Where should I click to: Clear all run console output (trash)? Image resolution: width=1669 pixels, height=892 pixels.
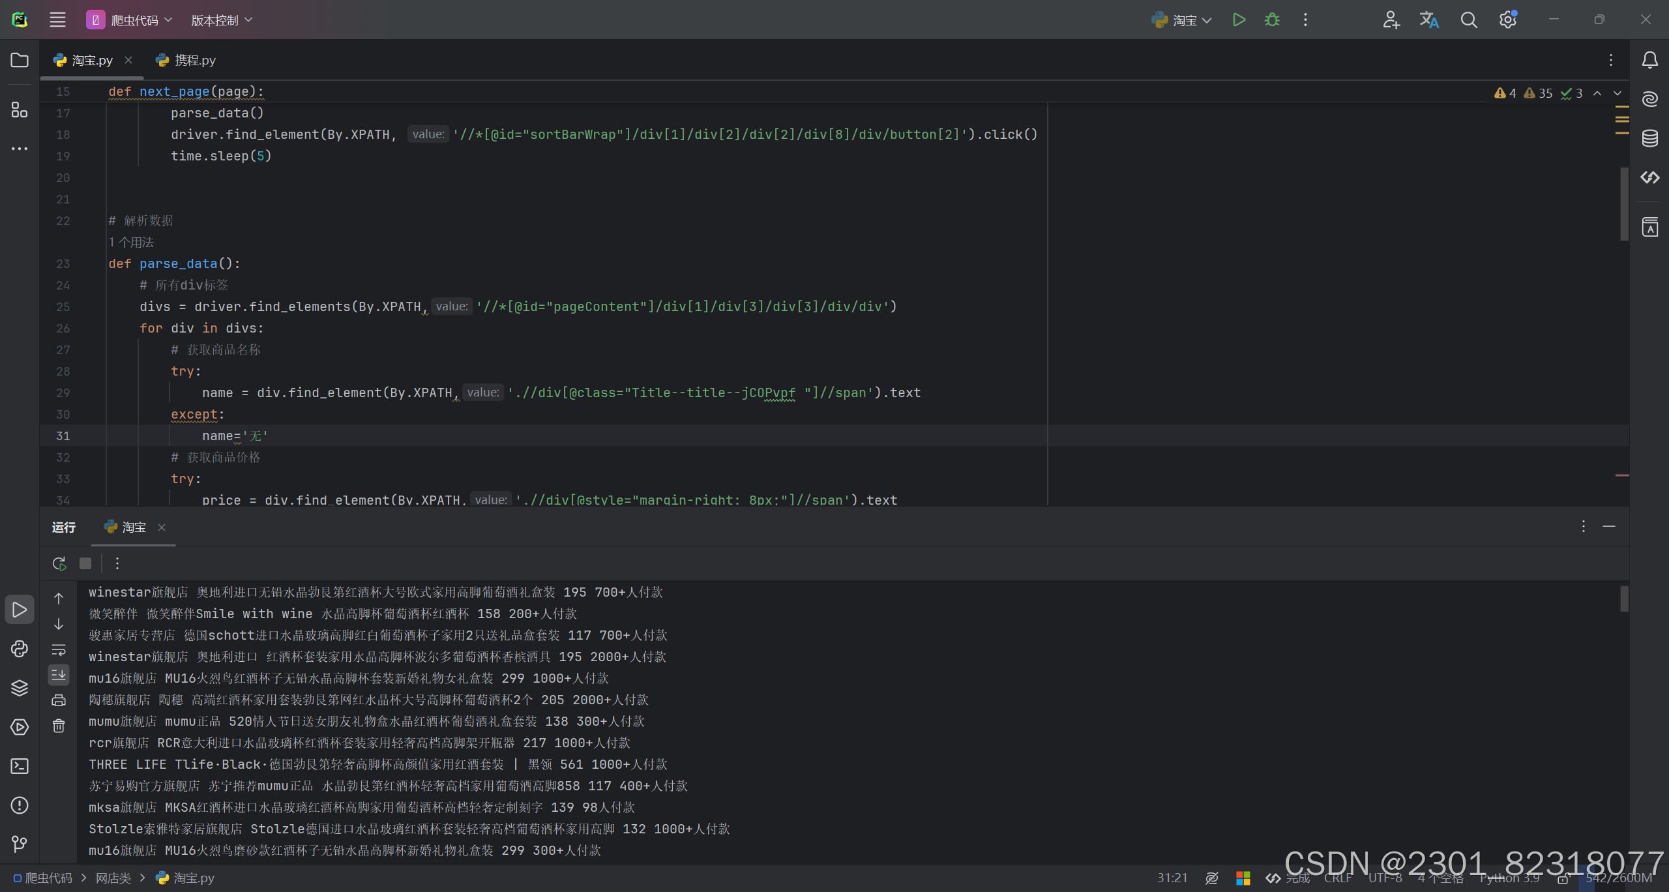(x=59, y=726)
